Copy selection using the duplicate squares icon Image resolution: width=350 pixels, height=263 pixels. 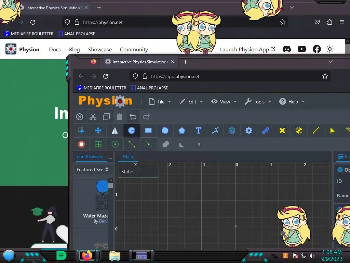click(x=106, y=117)
